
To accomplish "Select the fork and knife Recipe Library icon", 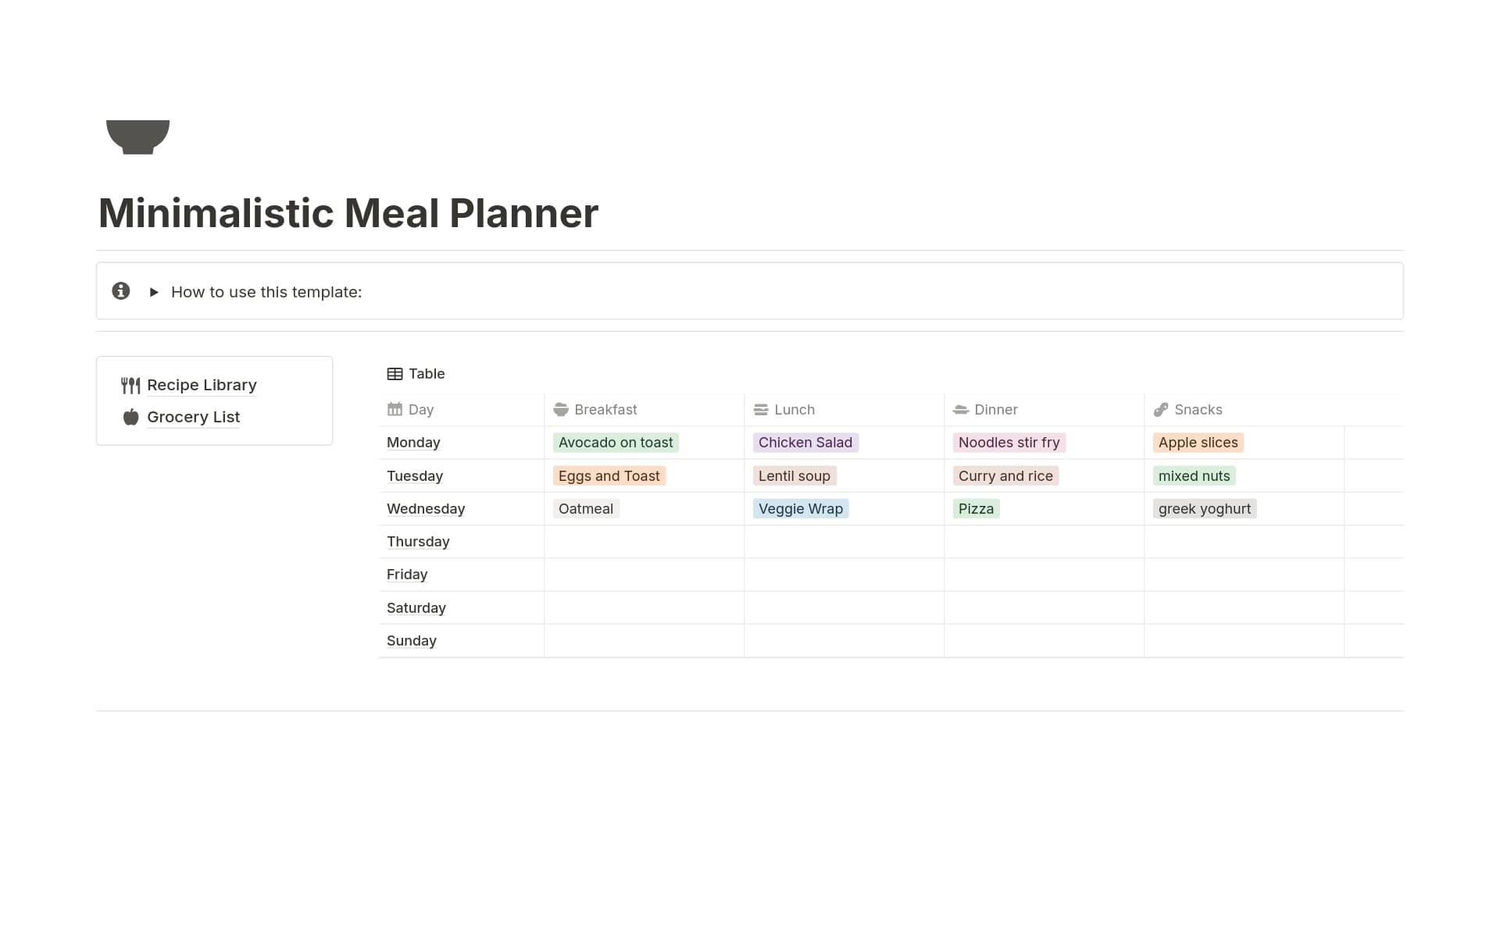I will tap(130, 385).
